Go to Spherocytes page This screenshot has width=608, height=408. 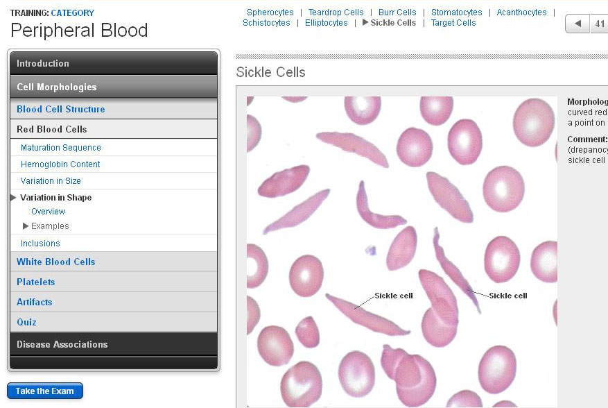(270, 12)
